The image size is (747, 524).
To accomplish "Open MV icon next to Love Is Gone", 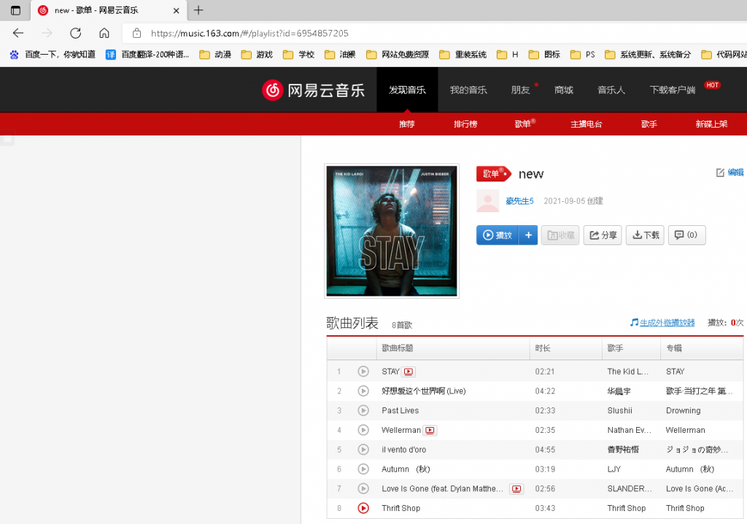I will (516, 489).
